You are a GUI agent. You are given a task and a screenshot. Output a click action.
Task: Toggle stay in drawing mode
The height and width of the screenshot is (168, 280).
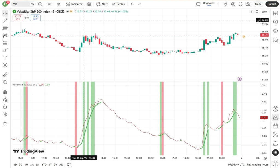click(x=5, y=100)
